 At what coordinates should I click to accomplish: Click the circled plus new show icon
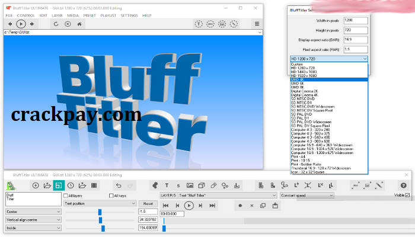tap(36, 185)
